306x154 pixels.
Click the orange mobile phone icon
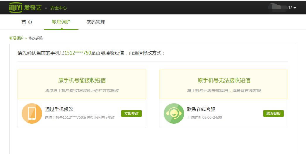tap(32, 113)
